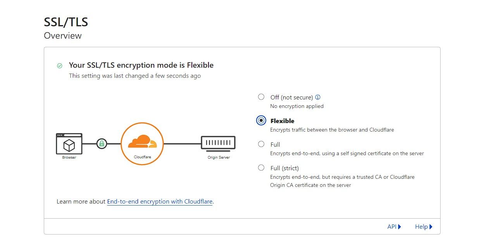Select the Off (not secure) radio button
Viewport: 484px width, 238px height.
261,97
